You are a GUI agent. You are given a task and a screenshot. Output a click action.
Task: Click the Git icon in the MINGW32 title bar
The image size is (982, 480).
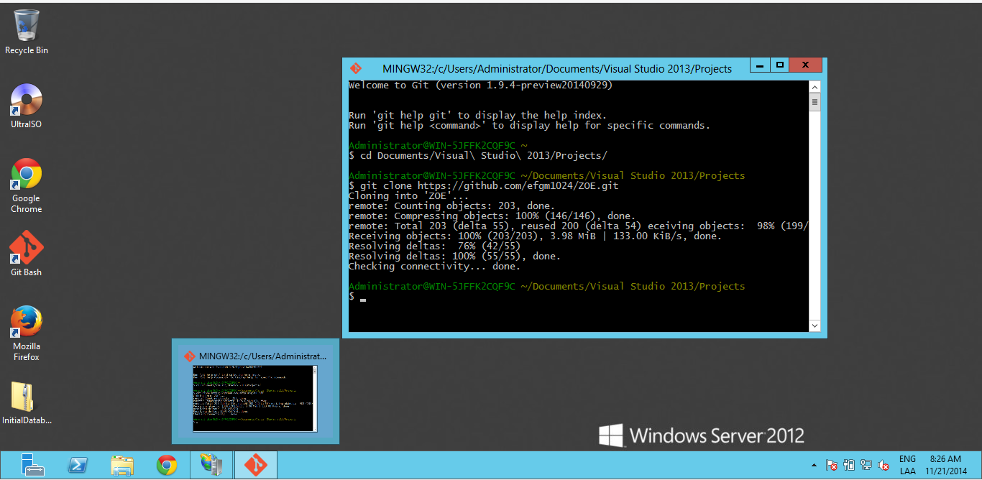(356, 68)
